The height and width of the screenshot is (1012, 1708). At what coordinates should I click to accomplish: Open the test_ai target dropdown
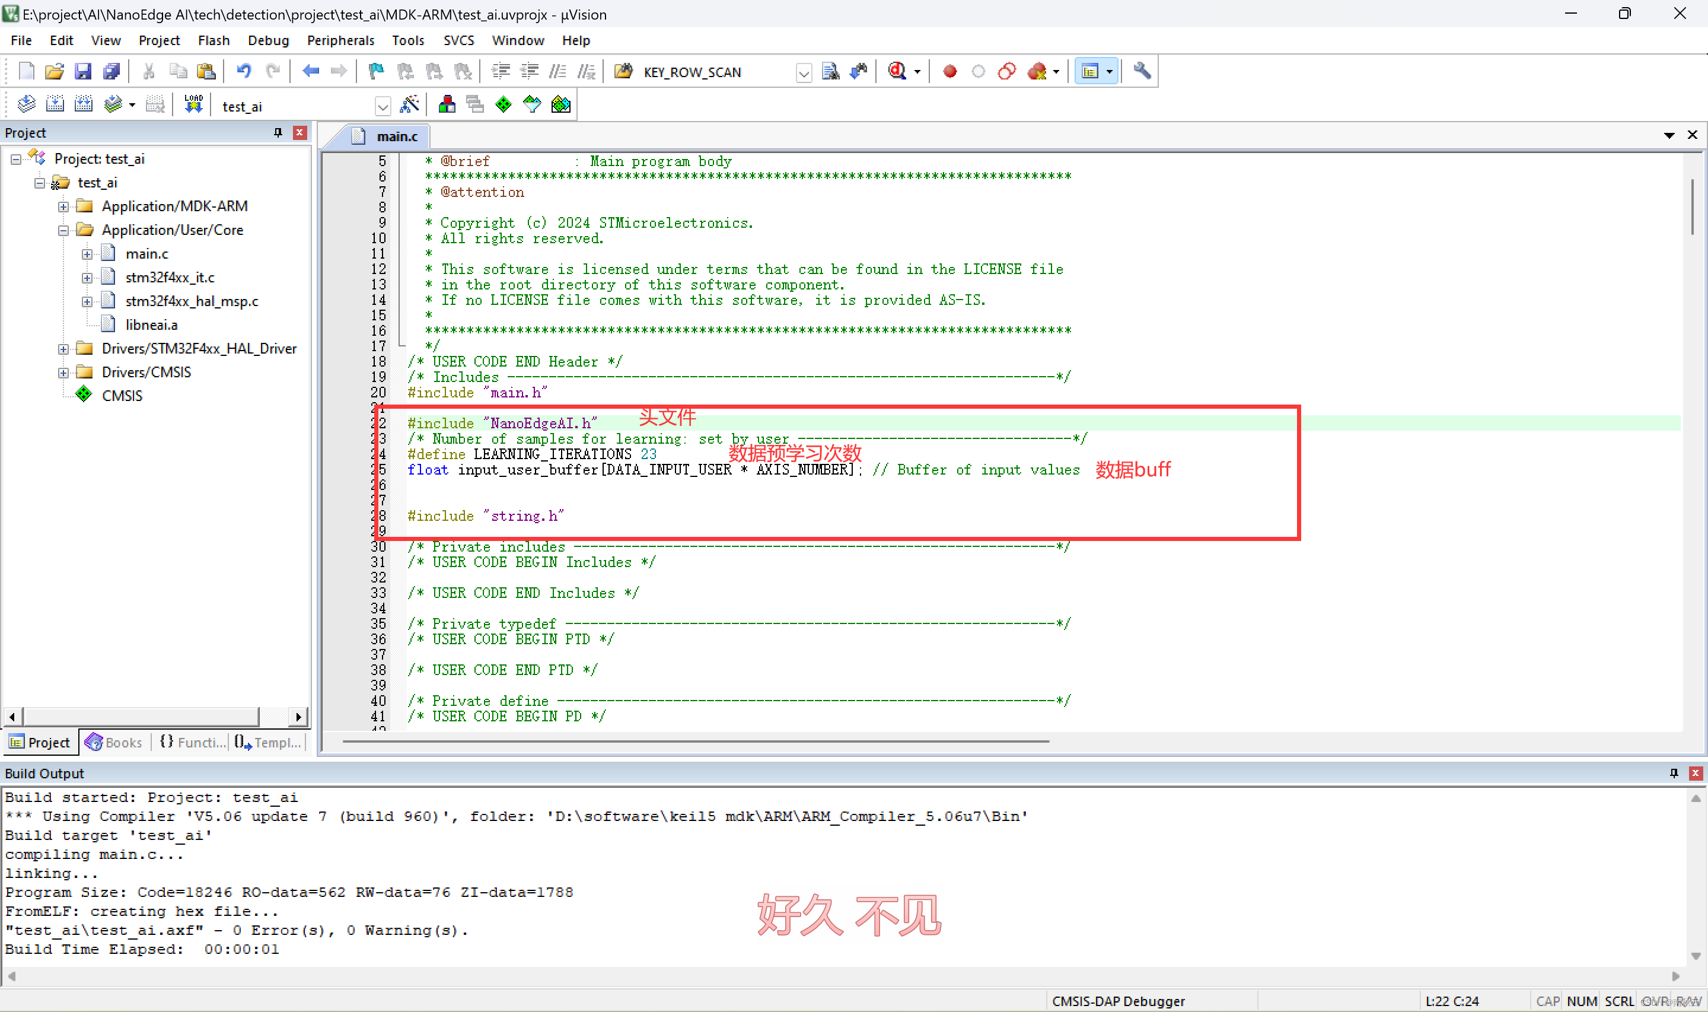click(383, 106)
